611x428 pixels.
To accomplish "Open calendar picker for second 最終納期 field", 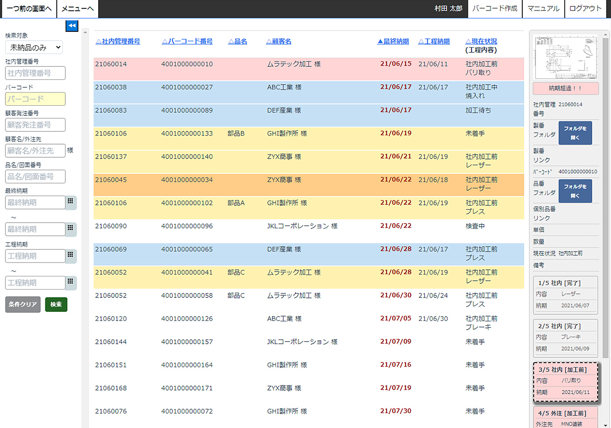I will coord(70,228).
